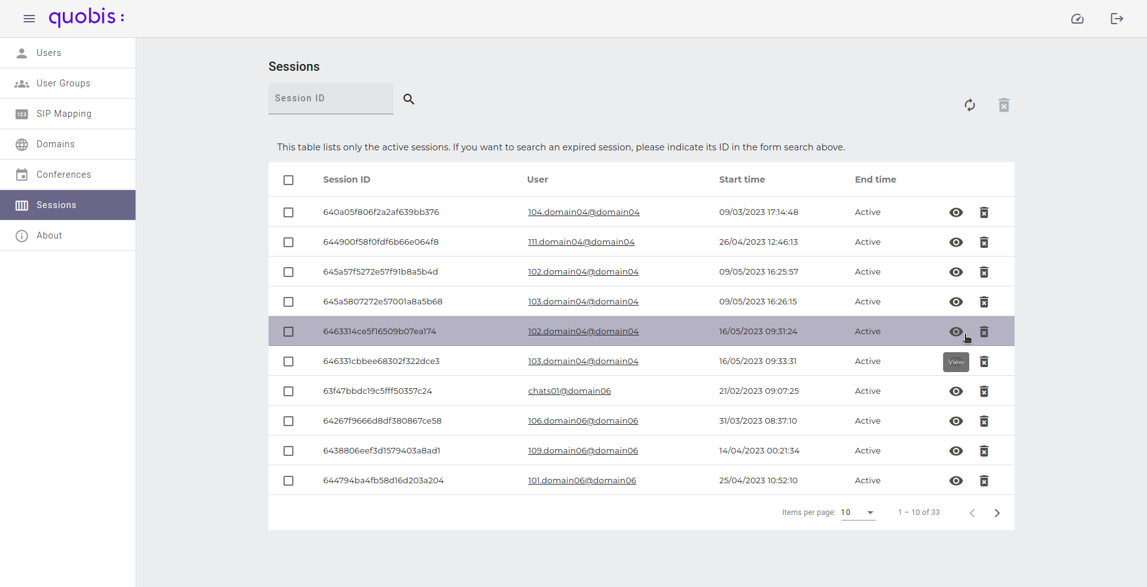Open the dashboard speedometer icon

(x=1077, y=19)
